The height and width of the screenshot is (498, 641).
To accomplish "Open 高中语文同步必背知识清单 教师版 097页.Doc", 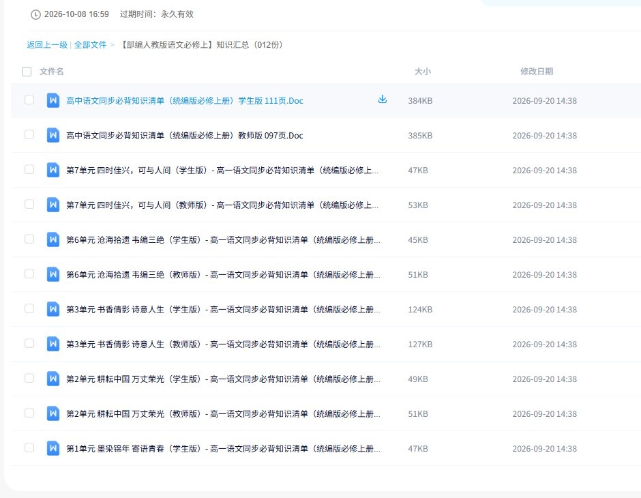I will pyautogui.click(x=185, y=135).
